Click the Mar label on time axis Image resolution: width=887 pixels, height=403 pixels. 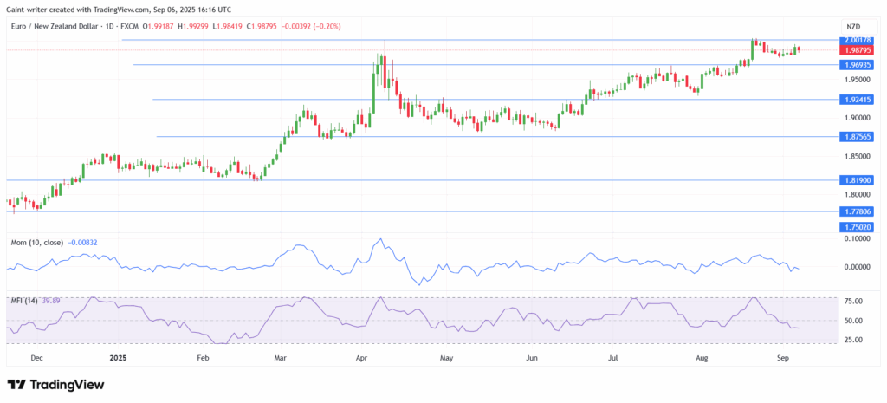tap(280, 358)
